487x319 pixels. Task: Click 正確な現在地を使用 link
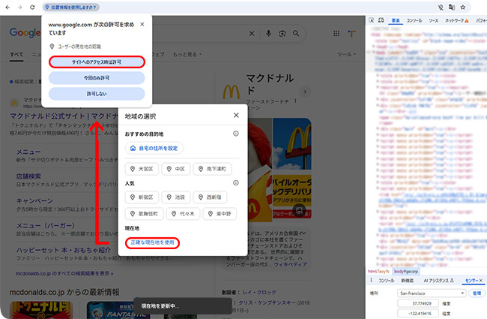click(x=153, y=242)
